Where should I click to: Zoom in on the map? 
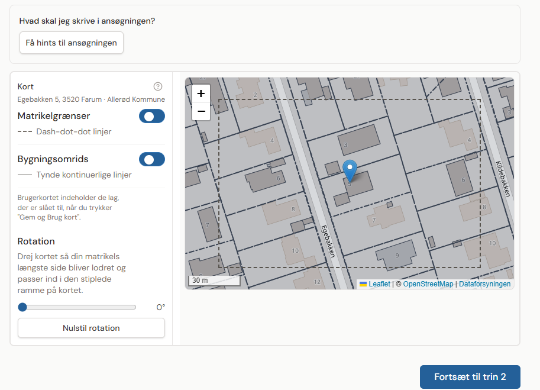coord(201,94)
